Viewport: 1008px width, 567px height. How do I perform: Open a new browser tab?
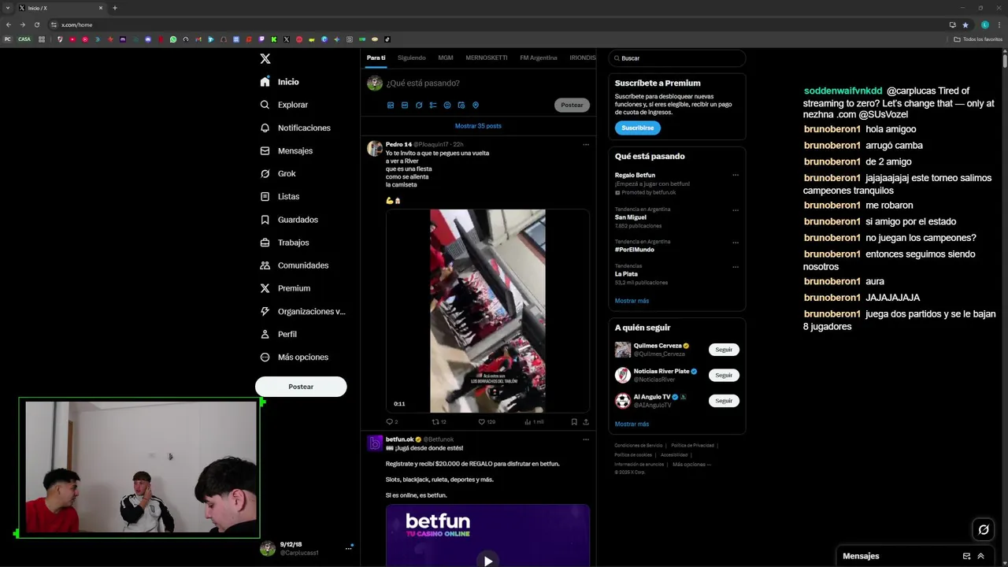[114, 8]
